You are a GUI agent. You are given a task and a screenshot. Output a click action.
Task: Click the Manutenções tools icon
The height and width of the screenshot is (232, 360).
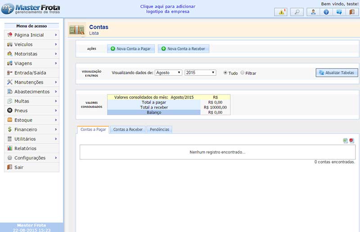pos(9,82)
